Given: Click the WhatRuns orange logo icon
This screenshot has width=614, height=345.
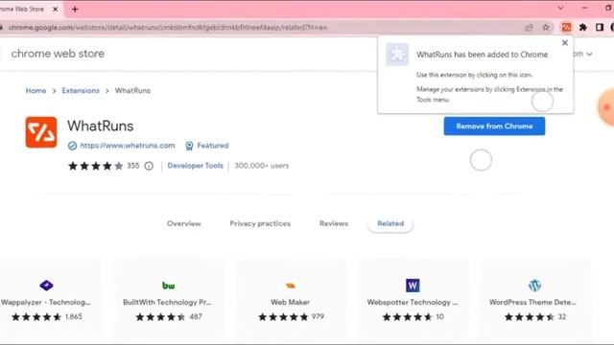Looking at the screenshot, I should tap(41, 132).
